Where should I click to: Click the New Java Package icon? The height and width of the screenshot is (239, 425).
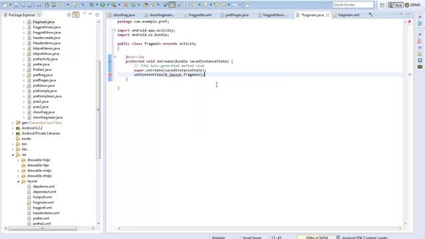[x=126, y=5]
